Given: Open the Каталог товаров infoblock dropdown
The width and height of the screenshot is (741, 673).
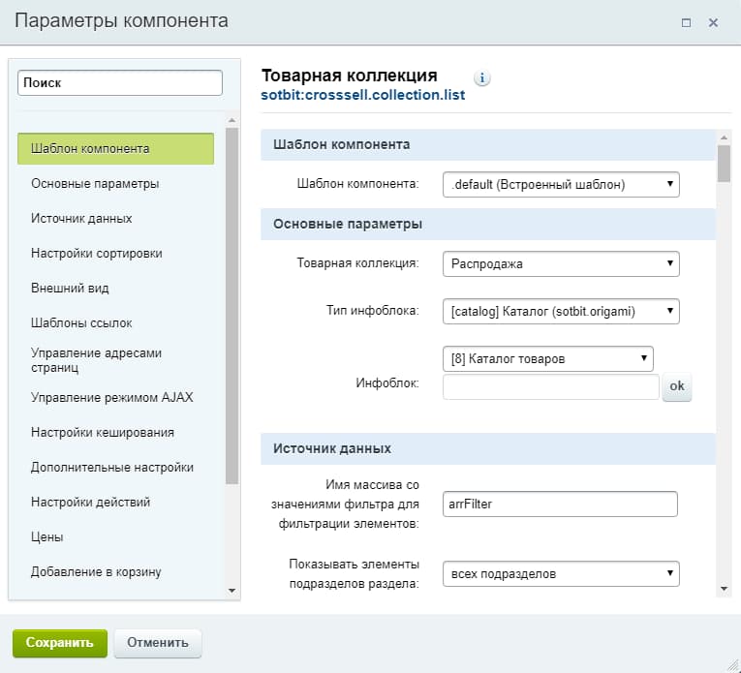Looking at the screenshot, I should pos(547,359).
